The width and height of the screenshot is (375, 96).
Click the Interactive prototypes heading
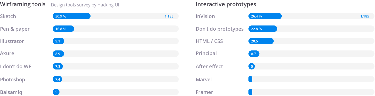point(226,4)
